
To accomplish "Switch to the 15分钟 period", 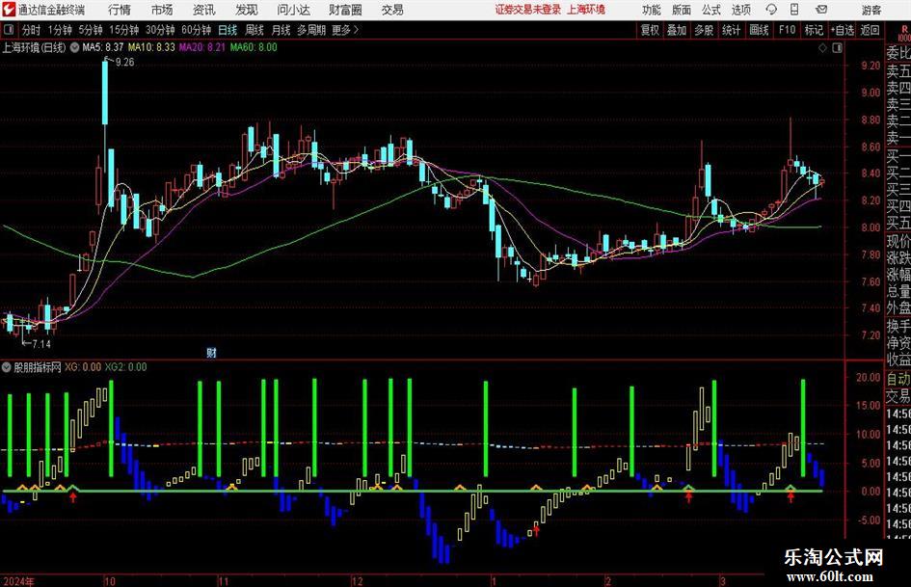I will pyautogui.click(x=124, y=30).
